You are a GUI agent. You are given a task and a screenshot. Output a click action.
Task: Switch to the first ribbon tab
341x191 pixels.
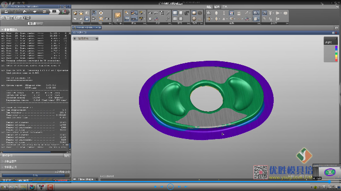click(209, 7)
